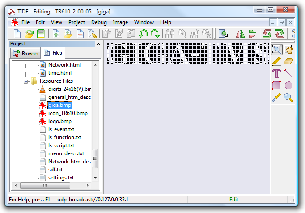The height and width of the screenshot is (213, 305).
Task: Click the green save disk icon
Action: (41, 33)
